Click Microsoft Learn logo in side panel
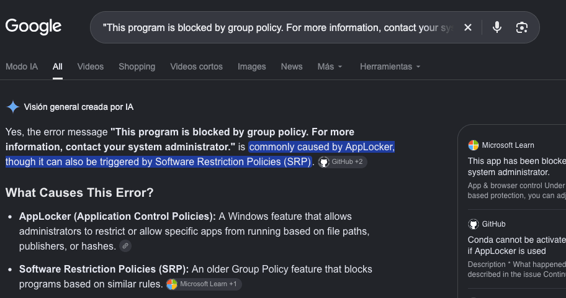Screen dimensions: 566x298 (474, 145)
